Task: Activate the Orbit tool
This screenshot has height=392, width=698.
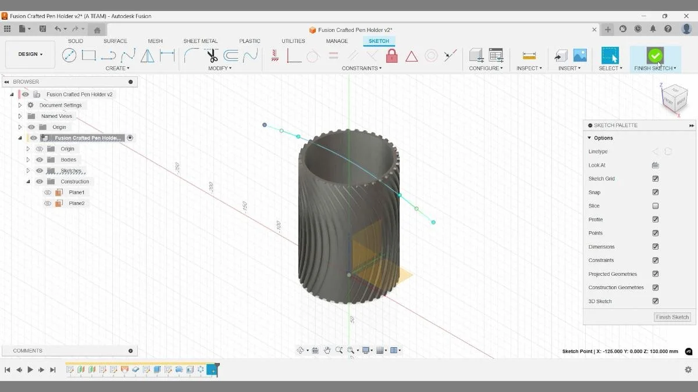Action: point(301,350)
